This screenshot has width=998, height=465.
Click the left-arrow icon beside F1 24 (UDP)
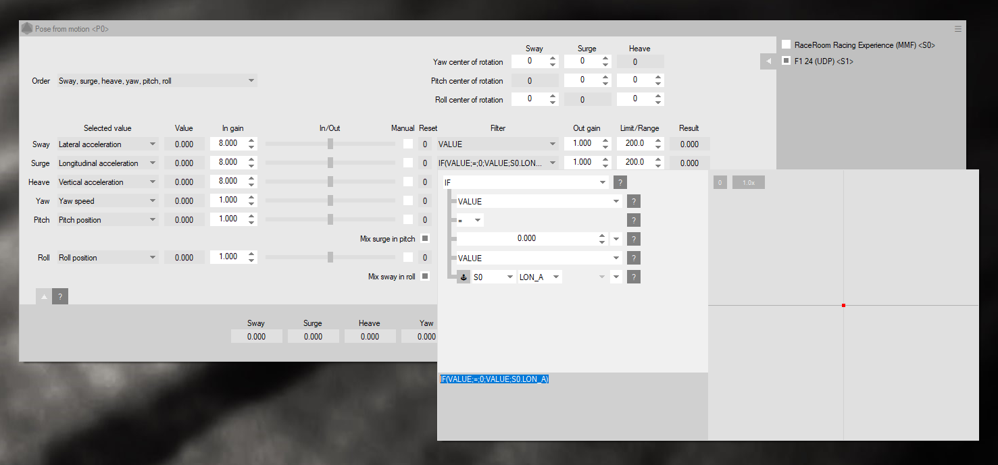pyautogui.click(x=768, y=61)
